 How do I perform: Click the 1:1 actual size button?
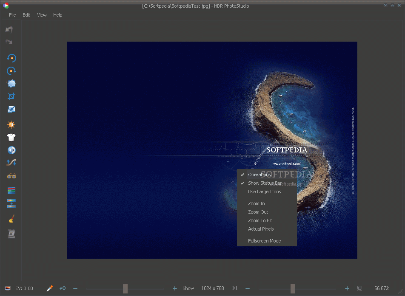click(234, 288)
